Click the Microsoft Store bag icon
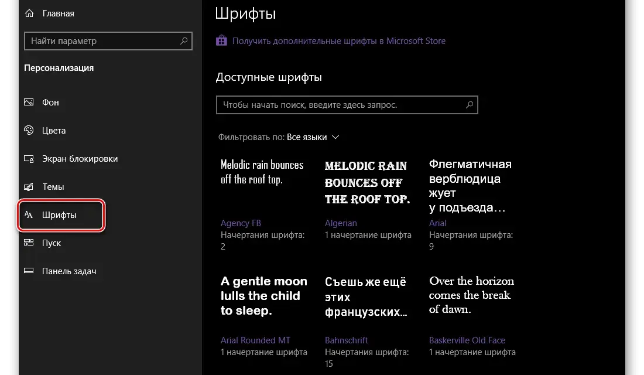Image resolution: width=644 pixels, height=375 pixels. (x=221, y=40)
